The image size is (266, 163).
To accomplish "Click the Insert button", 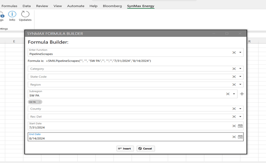I will (125, 149).
